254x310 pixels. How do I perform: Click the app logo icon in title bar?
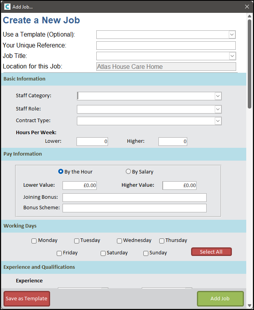click(7, 7)
